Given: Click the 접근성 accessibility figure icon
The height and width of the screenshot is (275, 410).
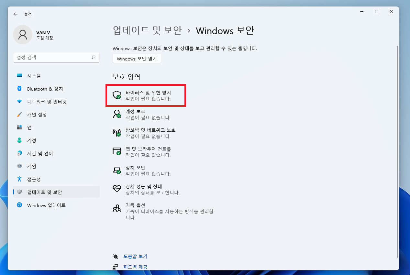Looking at the screenshot, I should (19, 179).
